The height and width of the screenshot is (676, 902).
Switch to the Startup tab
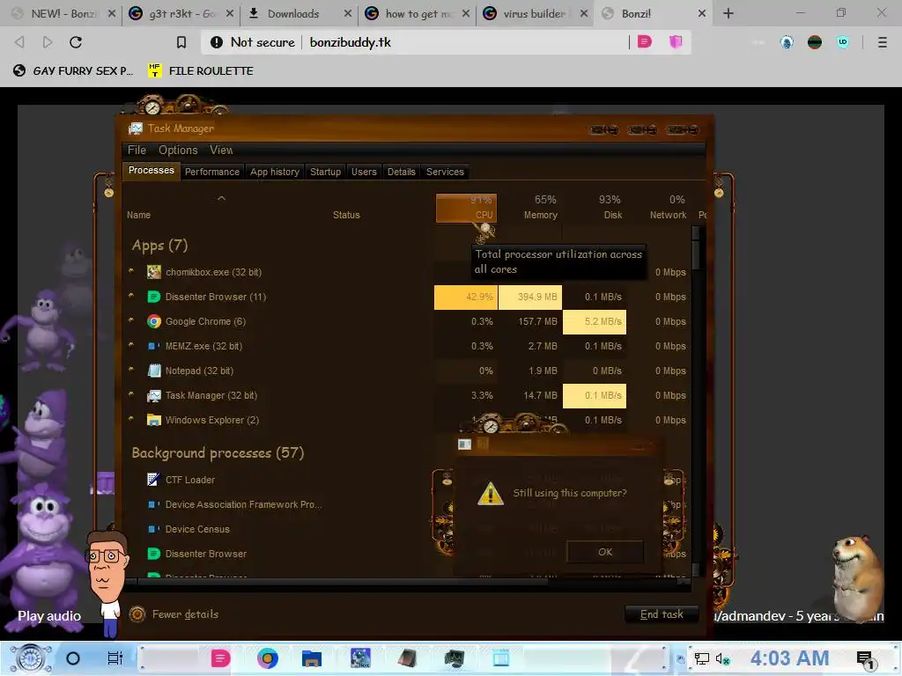pyautogui.click(x=325, y=172)
